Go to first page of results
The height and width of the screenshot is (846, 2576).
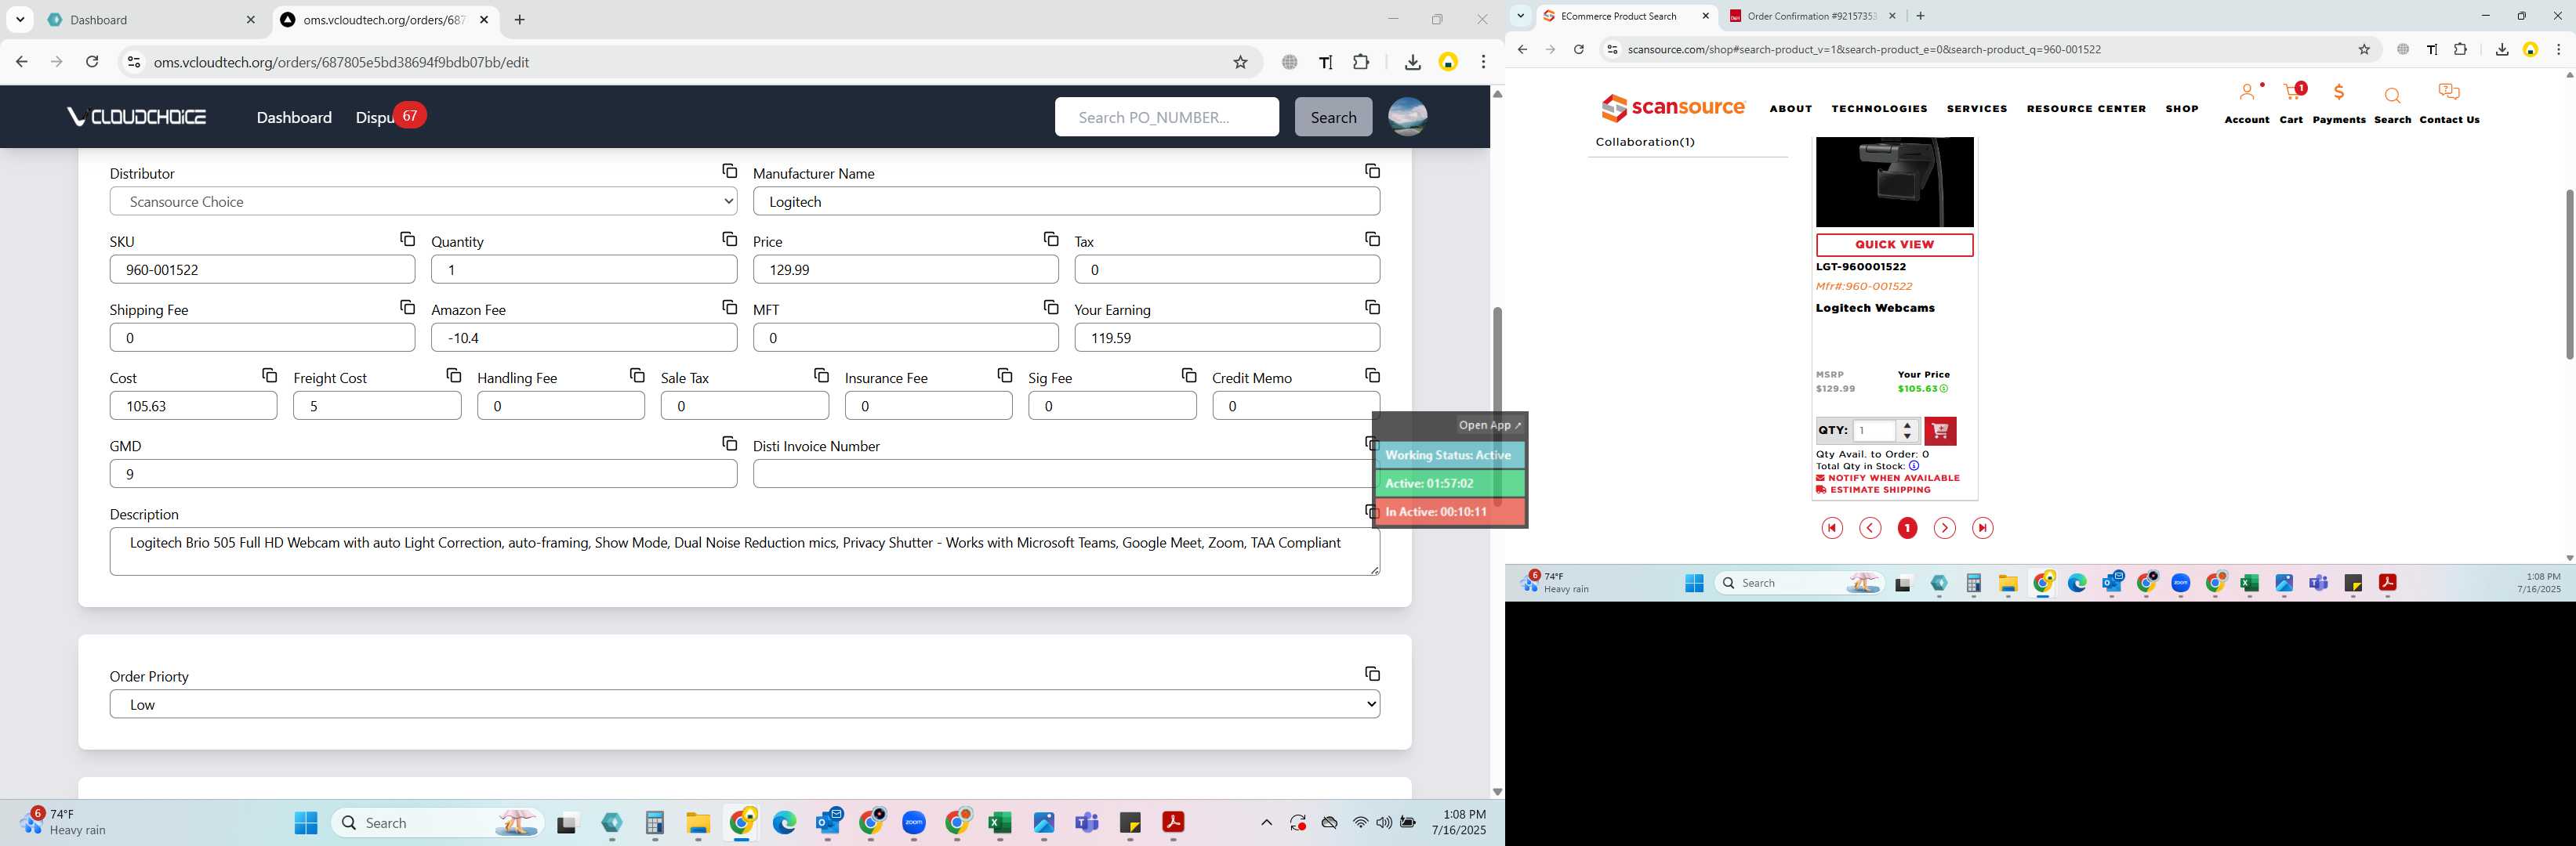point(1832,527)
